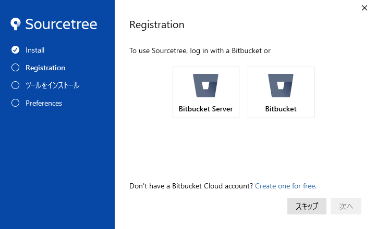Click the circle beside ツールをインストール step
This screenshot has width=376, height=229.
pyautogui.click(x=15, y=85)
